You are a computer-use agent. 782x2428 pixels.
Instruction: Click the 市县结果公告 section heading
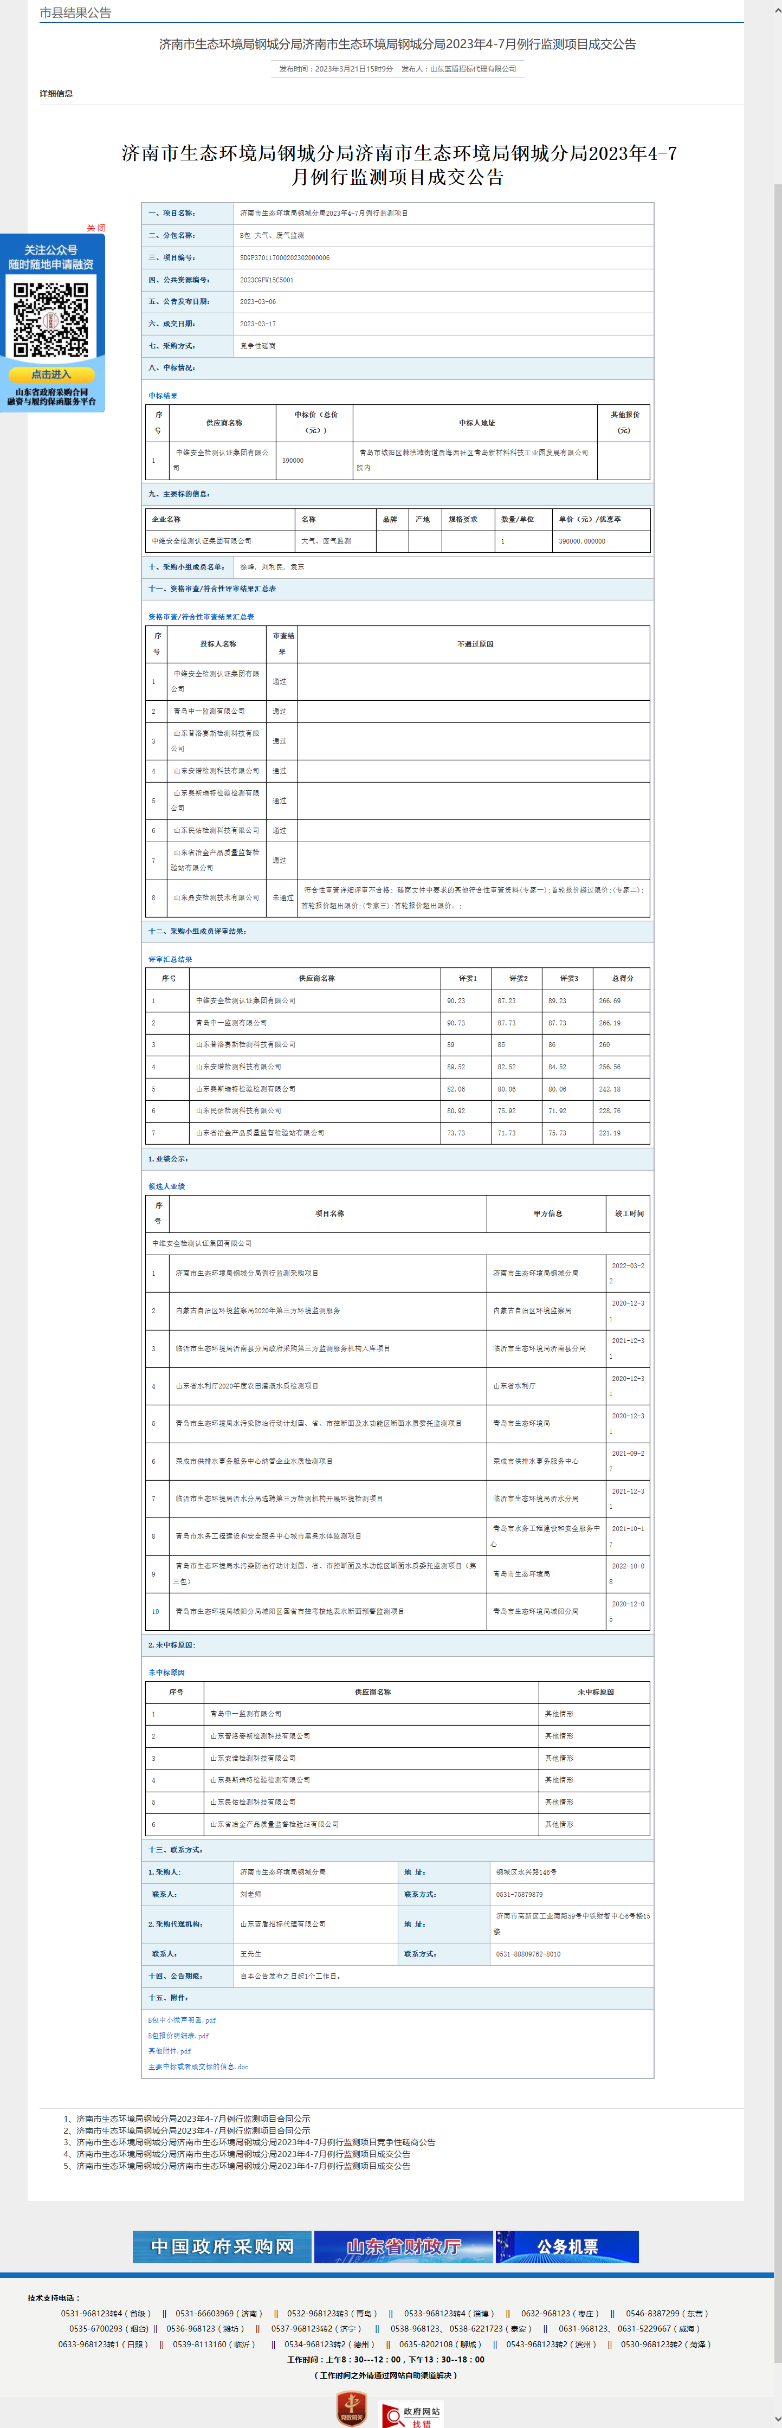(x=75, y=13)
